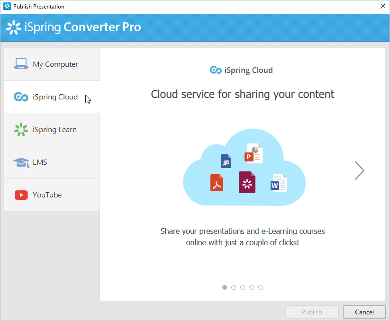Select the iSpring Cloud tab
This screenshot has width=390, height=321.
click(x=52, y=97)
